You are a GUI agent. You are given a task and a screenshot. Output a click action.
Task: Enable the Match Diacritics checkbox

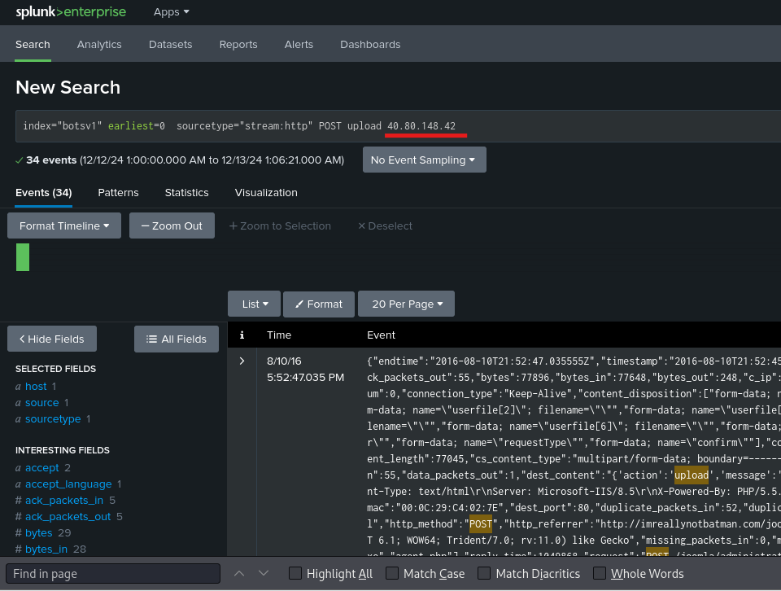click(x=484, y=574)
